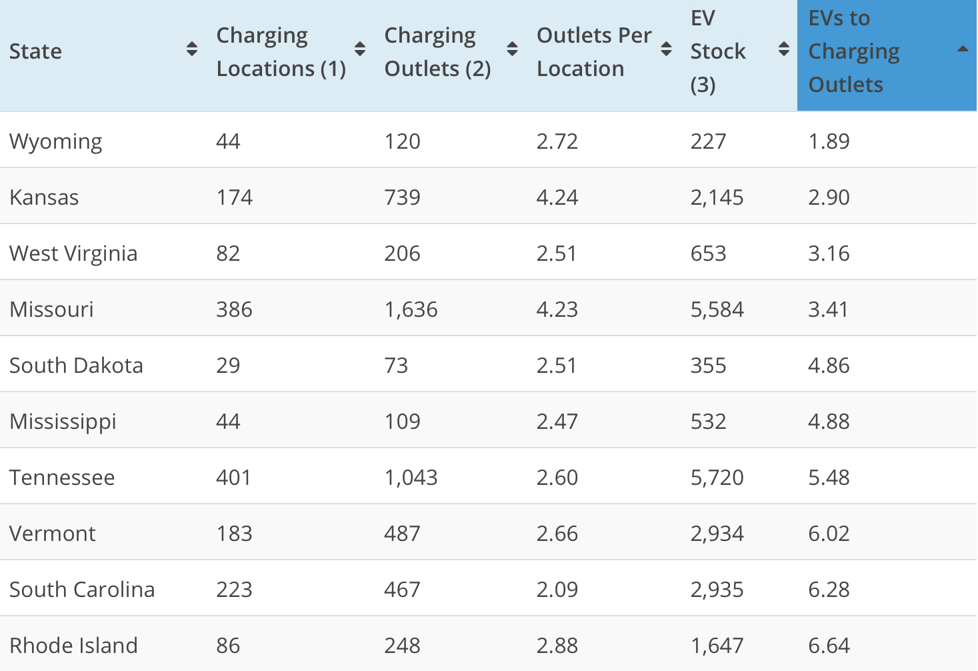Image resolution: width=978 pixels, height=671 pixels.
Task: Click the ascending arrow on EVs to Charging Outlets
Action: point(962,49)
